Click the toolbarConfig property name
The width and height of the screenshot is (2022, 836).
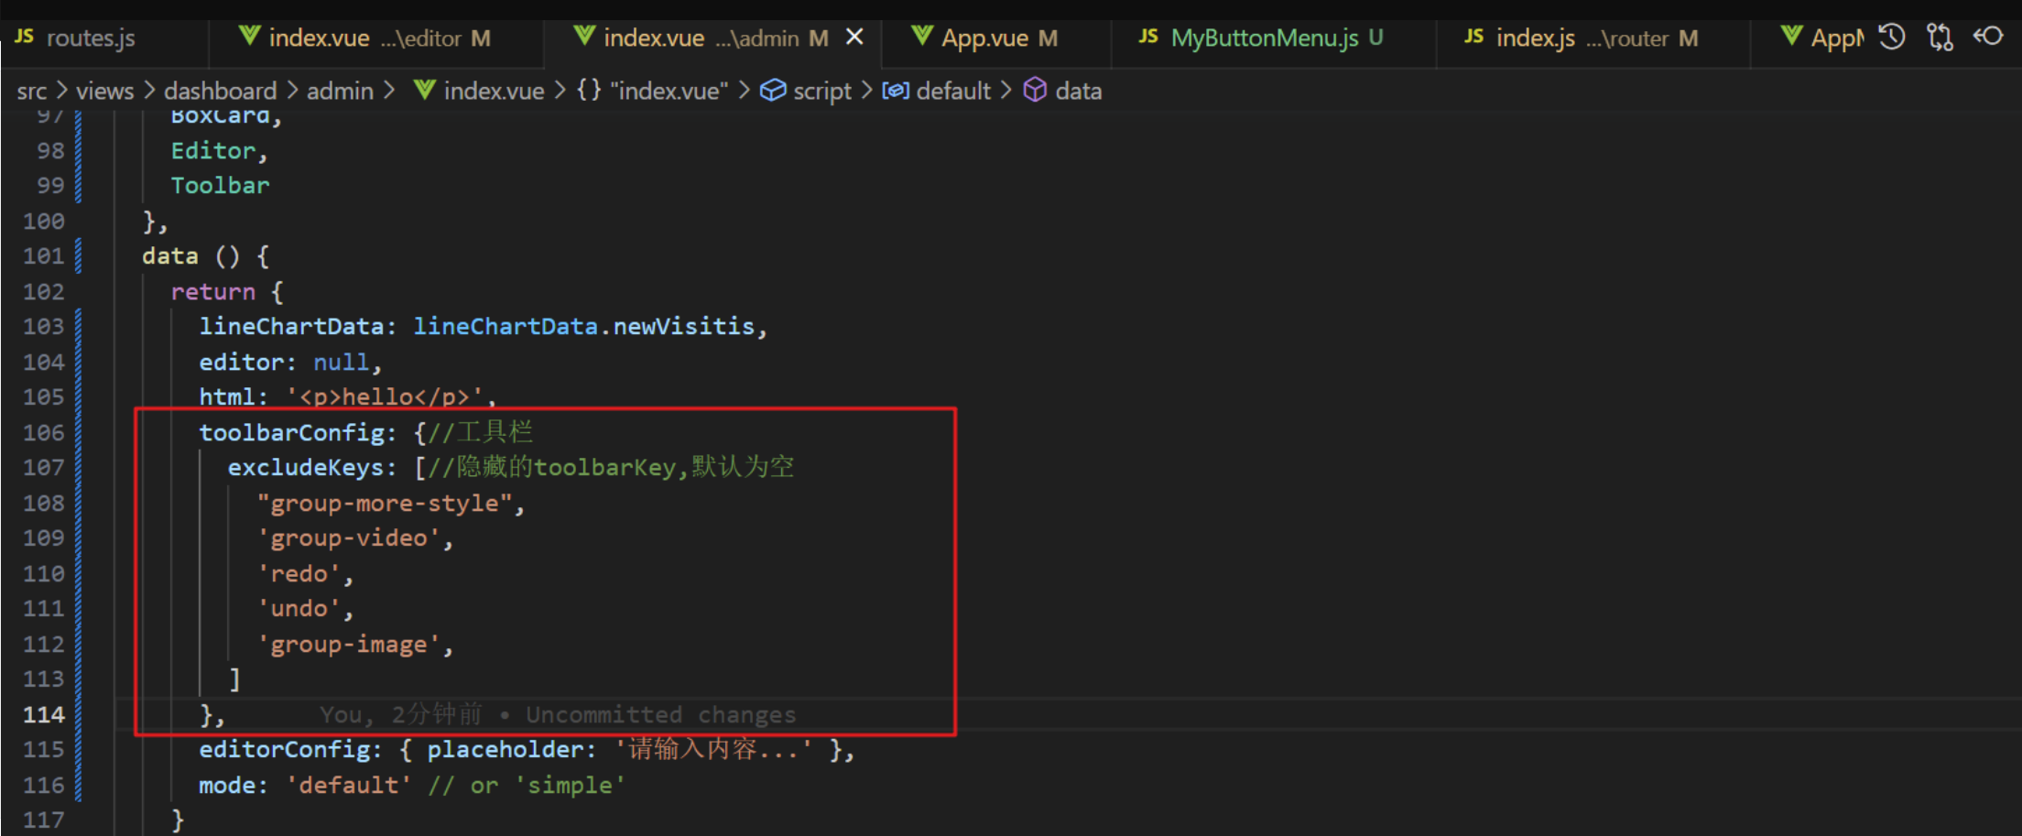click(x=292, y=433)
